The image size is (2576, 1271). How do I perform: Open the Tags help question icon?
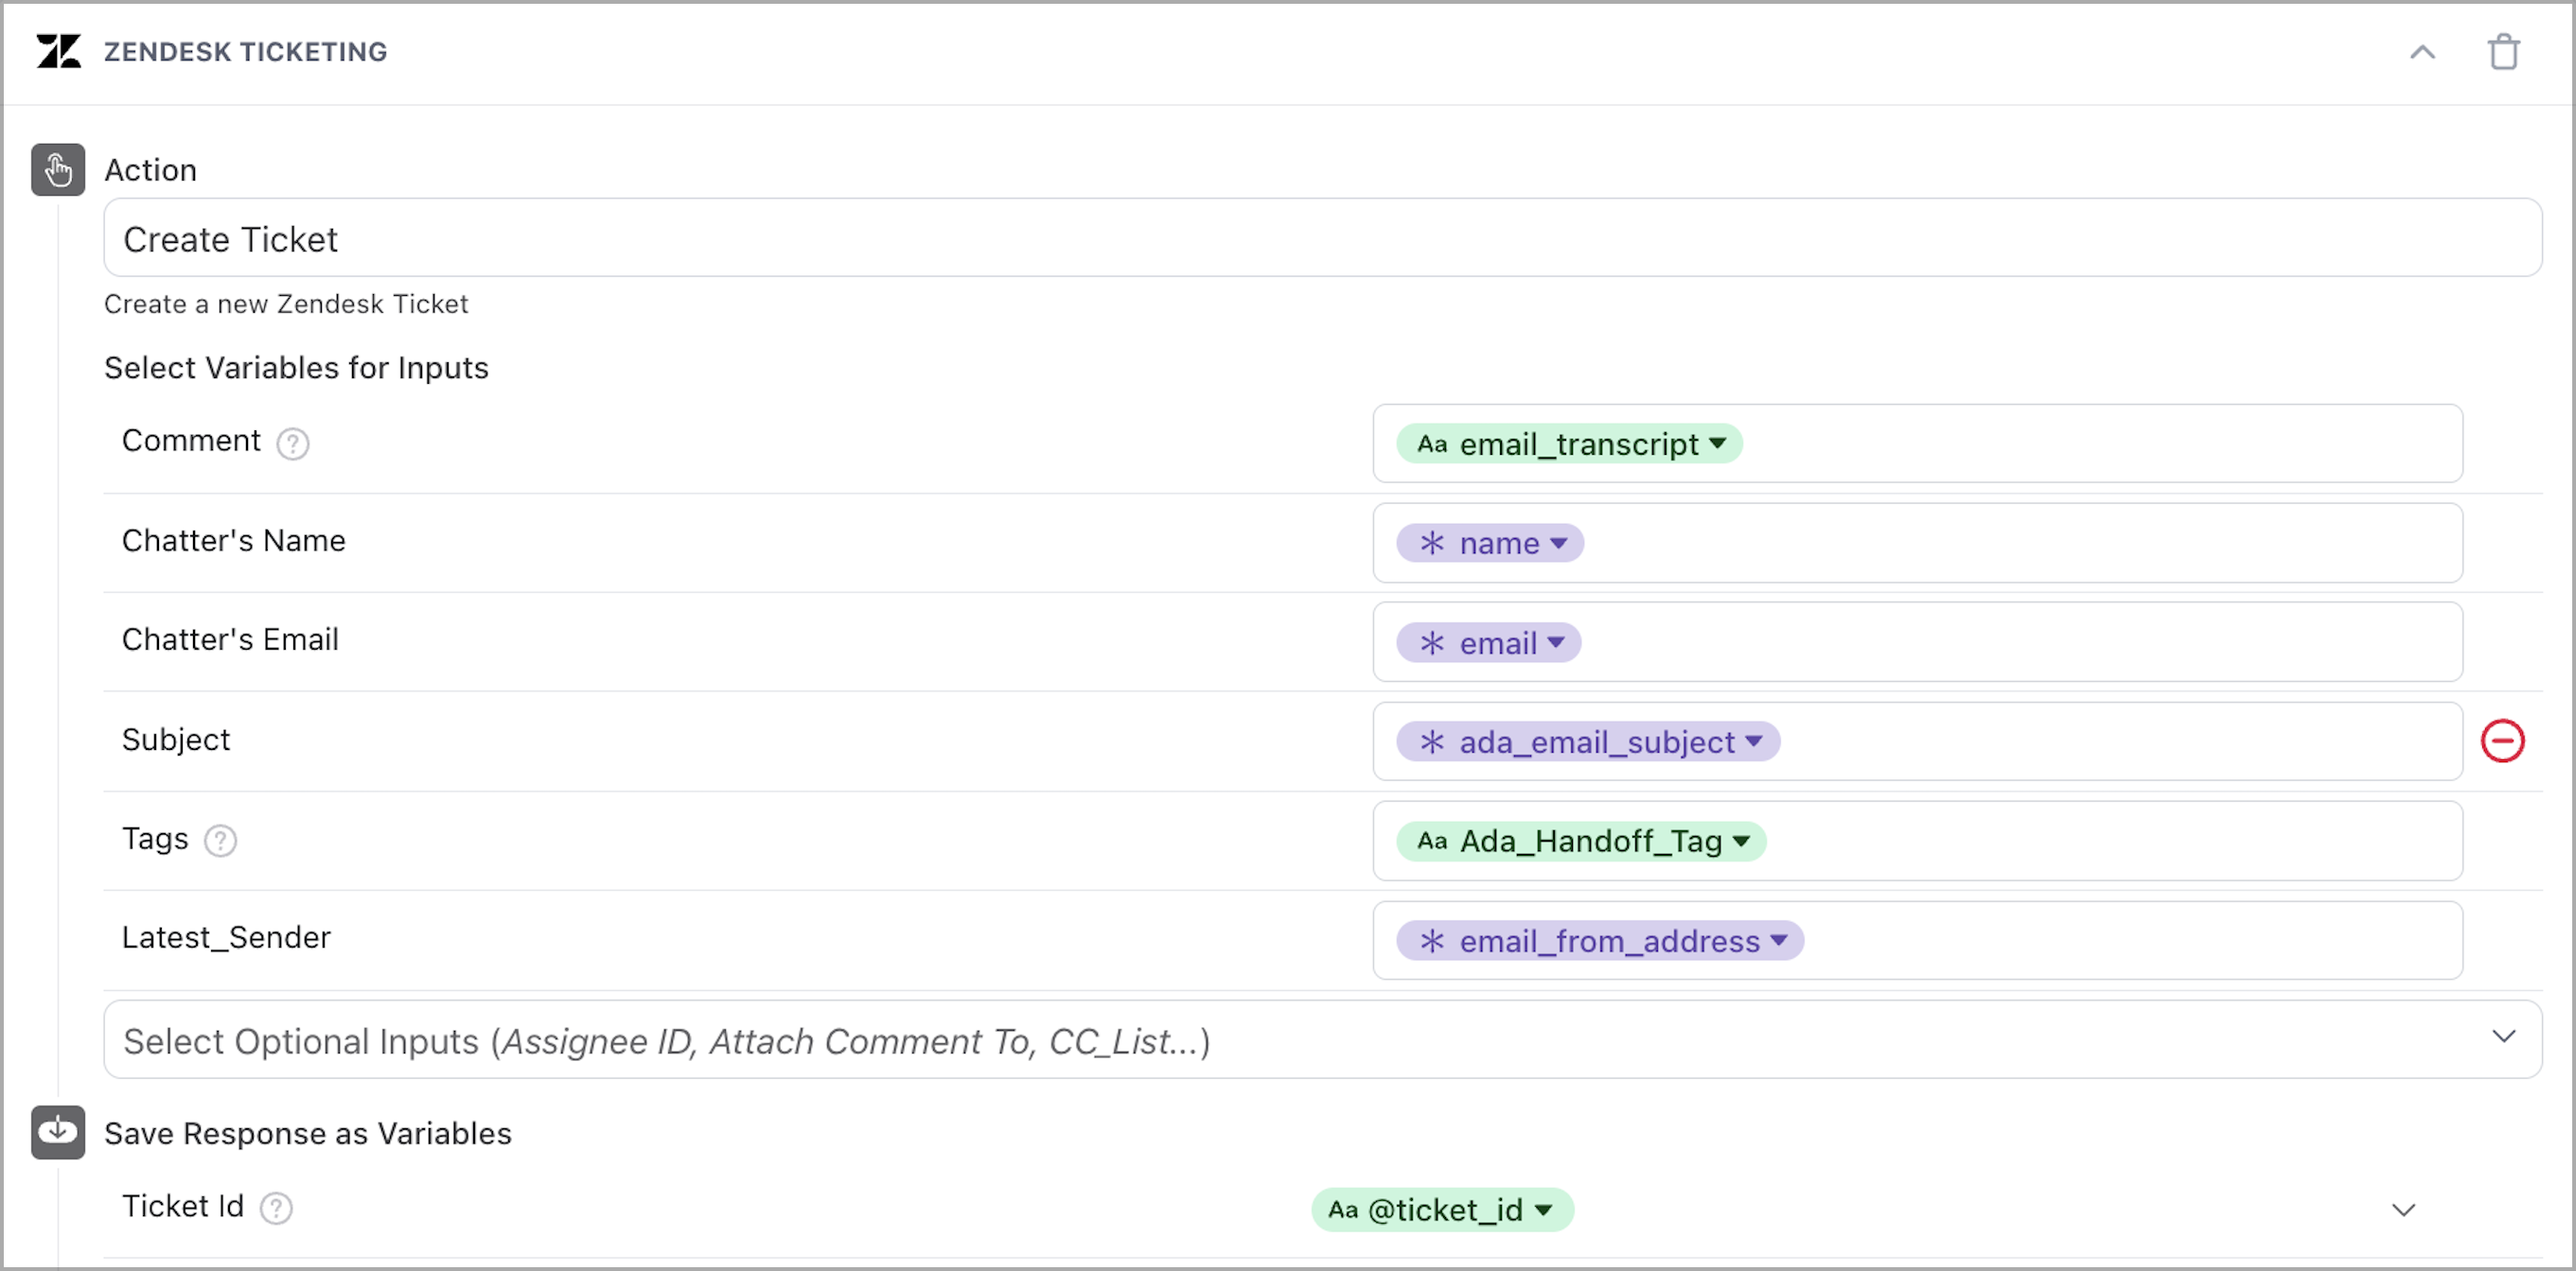coord(220,841)
